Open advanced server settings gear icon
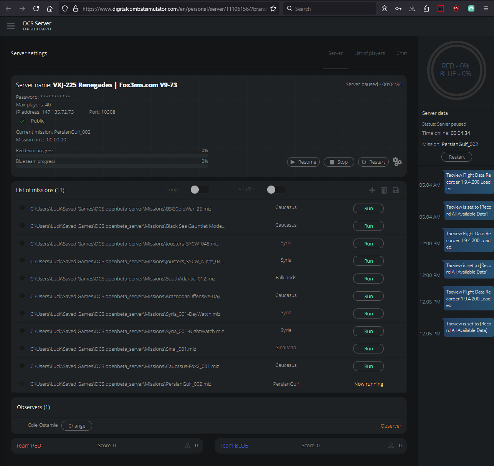 point(397,162)
